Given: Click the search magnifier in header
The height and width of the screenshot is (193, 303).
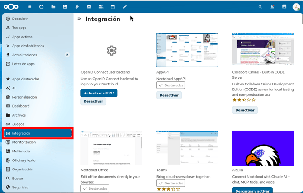Looking at the screenshot, I should coord(260,7).
